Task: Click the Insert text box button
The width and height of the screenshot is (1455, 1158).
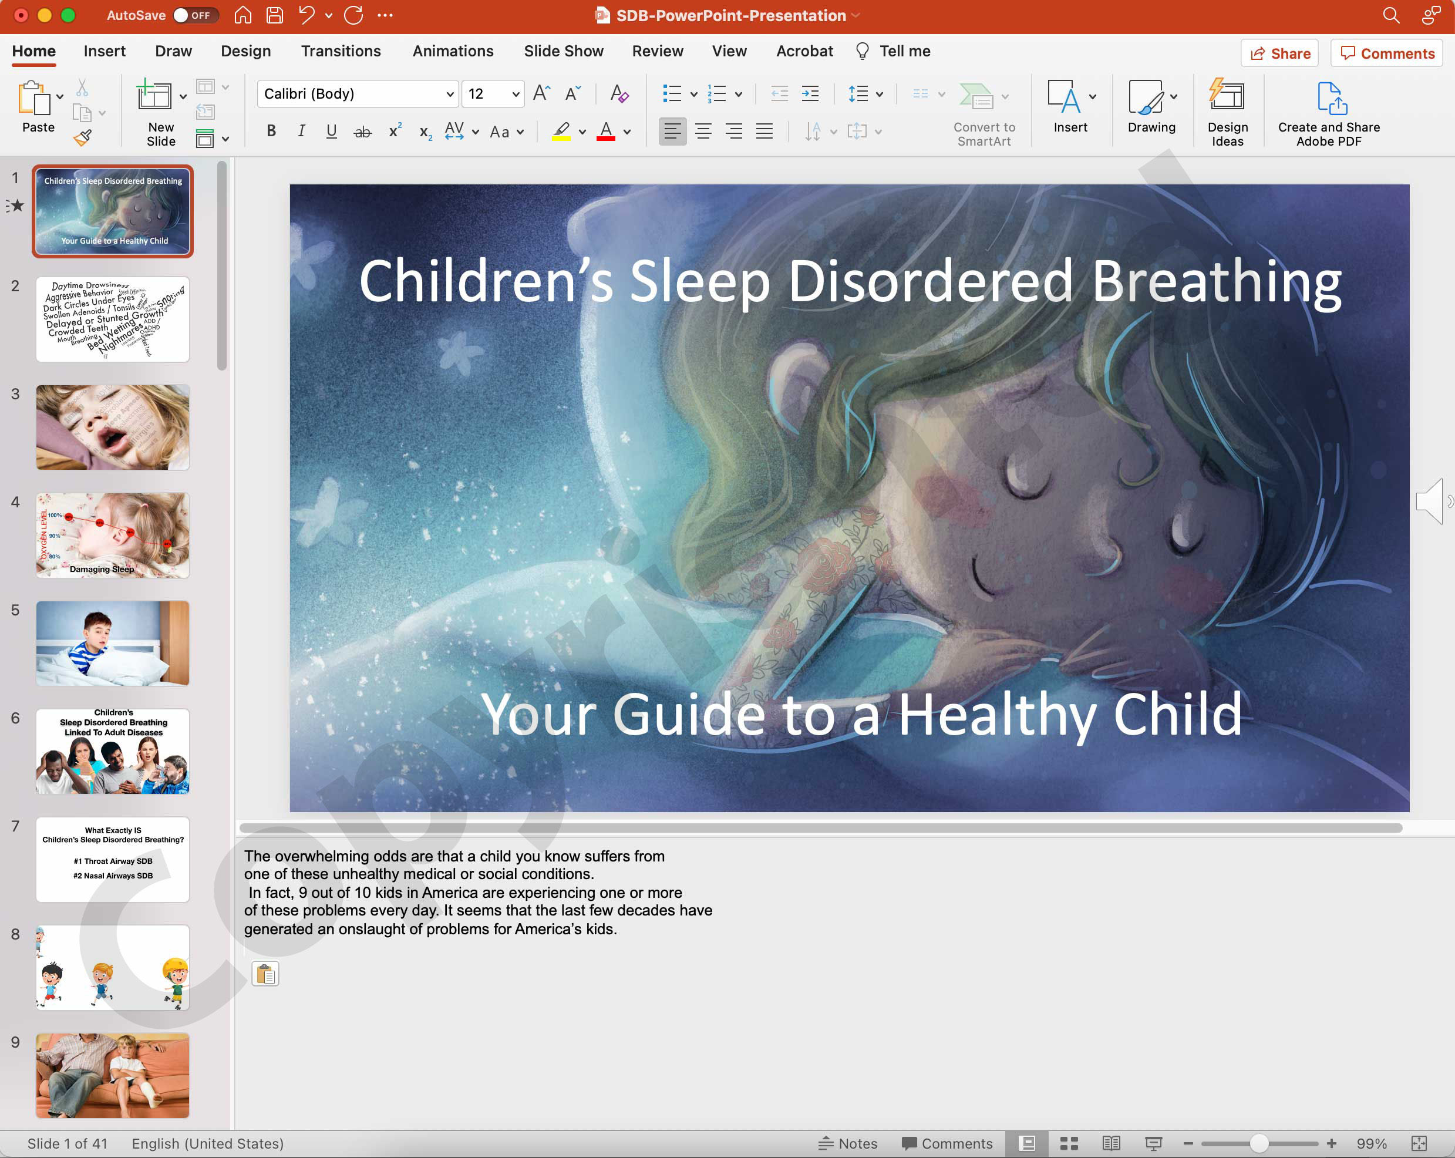Action: [1070, 108]
